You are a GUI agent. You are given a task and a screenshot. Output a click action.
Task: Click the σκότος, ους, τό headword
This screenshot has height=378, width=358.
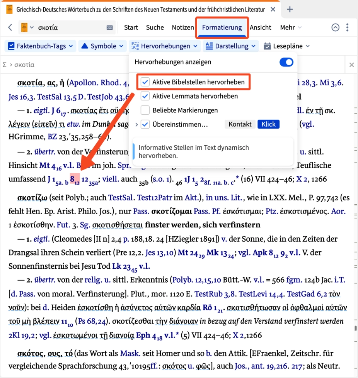(45, 354)
